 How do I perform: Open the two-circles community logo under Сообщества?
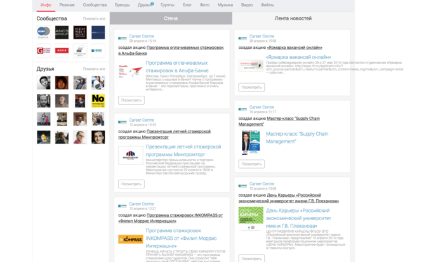(x=44, y=32)
